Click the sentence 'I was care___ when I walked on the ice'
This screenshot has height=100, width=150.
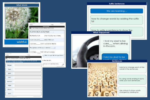[x=43, y=44]
